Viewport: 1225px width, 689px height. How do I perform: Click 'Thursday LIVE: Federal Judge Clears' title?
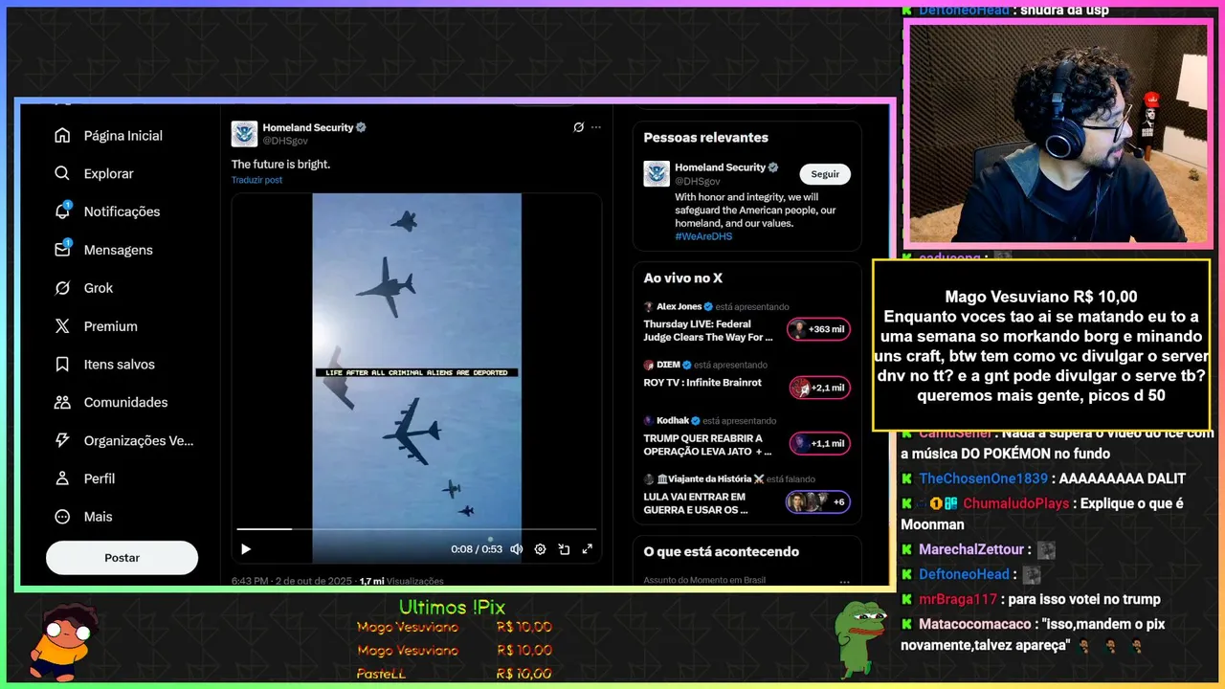tap(709, 330)
